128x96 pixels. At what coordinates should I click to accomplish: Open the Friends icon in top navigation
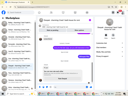pyautogui.click(x=51, y=13)
